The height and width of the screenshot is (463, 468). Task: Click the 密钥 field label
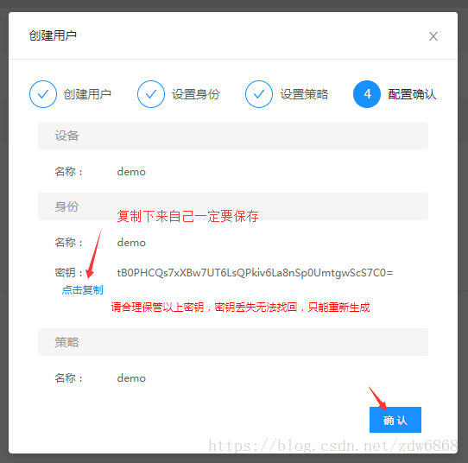(x=69, y=273)
